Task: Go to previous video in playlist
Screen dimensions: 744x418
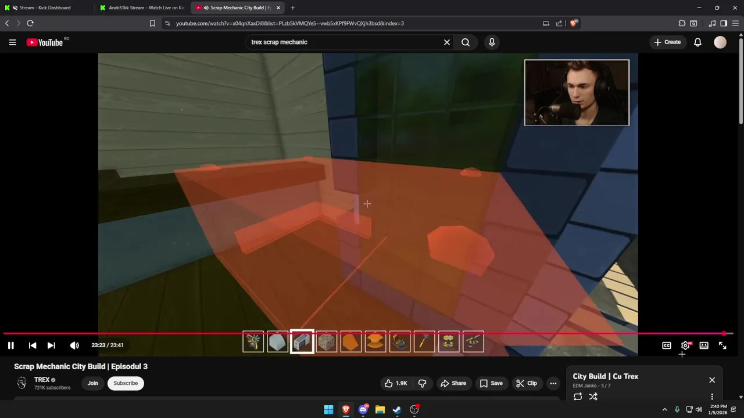Action: (x=33, y=345)
